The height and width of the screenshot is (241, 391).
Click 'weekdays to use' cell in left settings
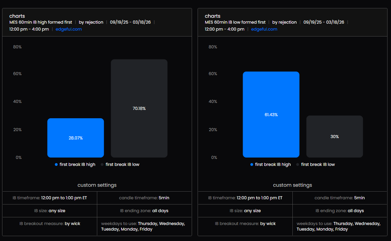click(144, 226)
